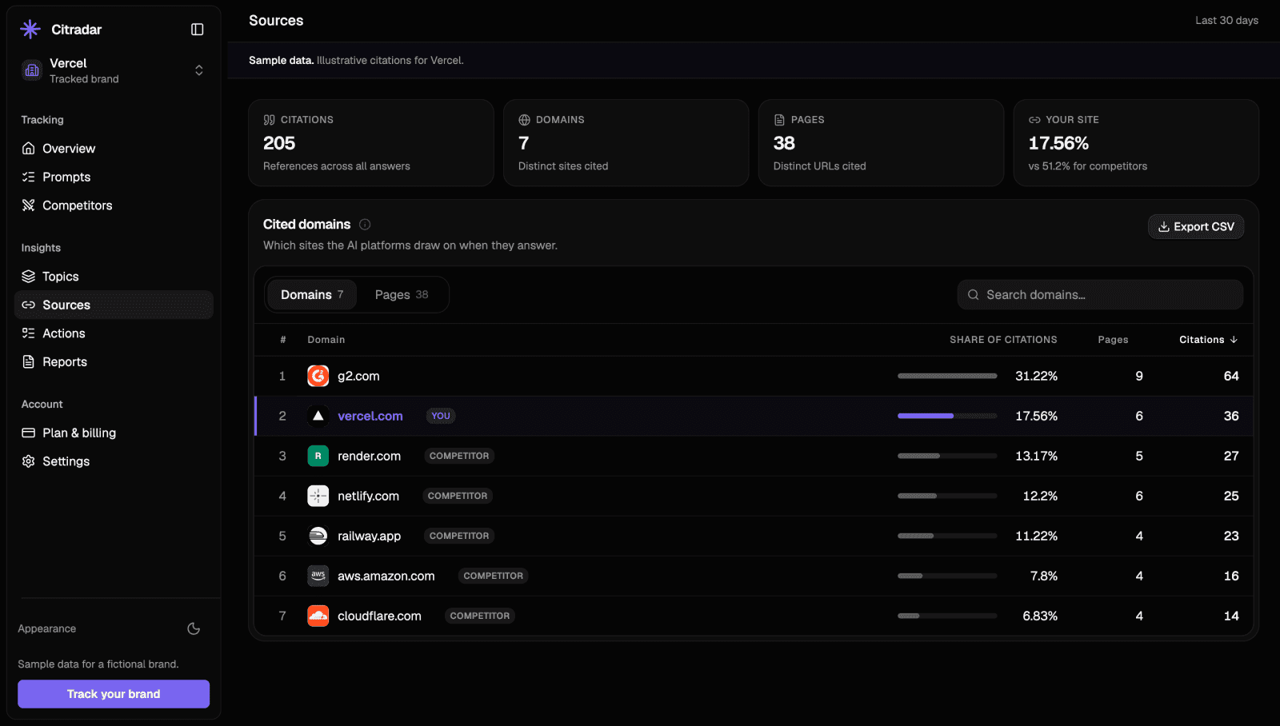This screenshot has width=1280, height=726.
Task: Click the Sources link icon in sidebar
Action: 29,305
